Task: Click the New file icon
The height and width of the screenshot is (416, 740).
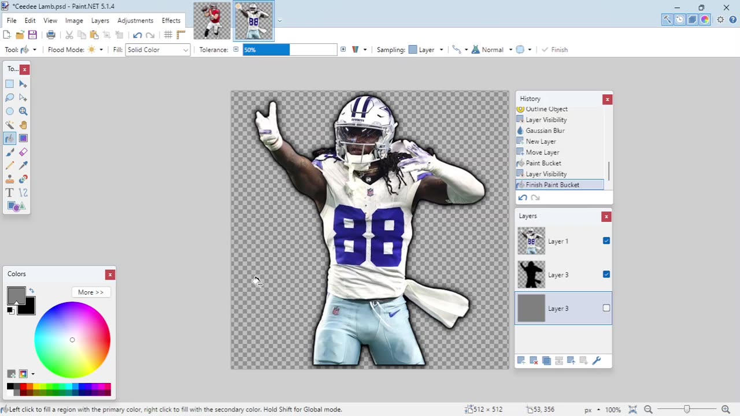Action: [7, 35]
